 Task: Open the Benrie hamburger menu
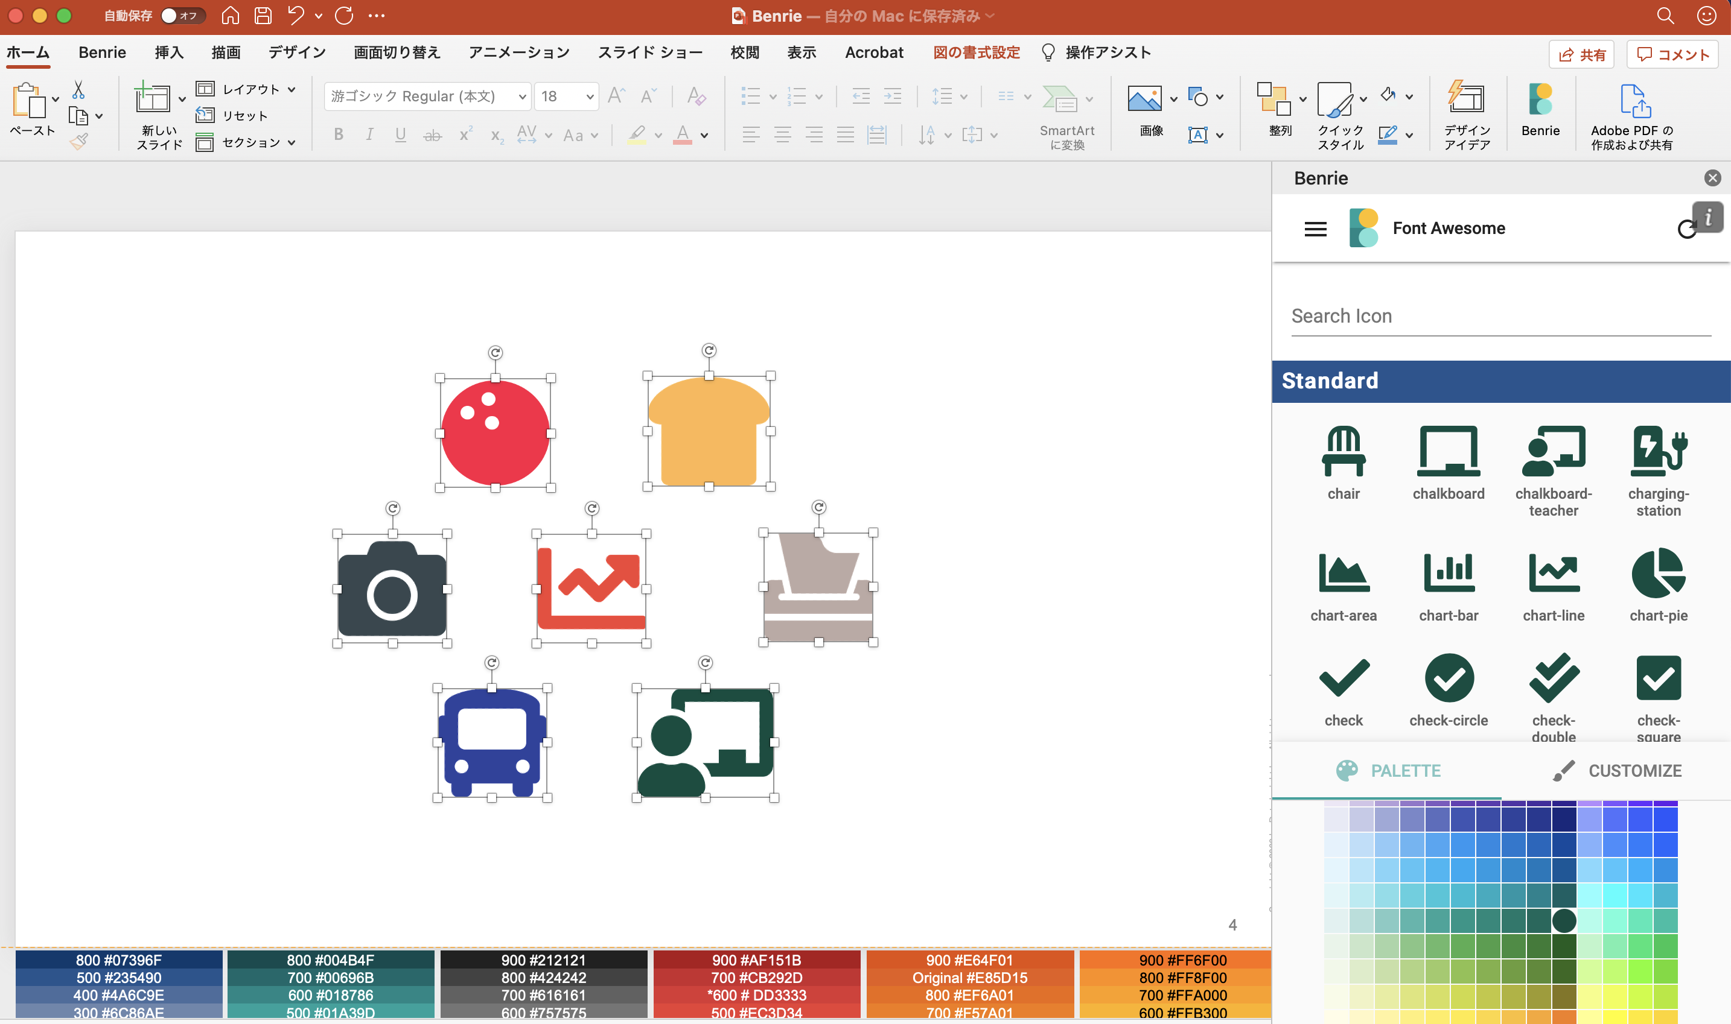(x=1315, y=229)
